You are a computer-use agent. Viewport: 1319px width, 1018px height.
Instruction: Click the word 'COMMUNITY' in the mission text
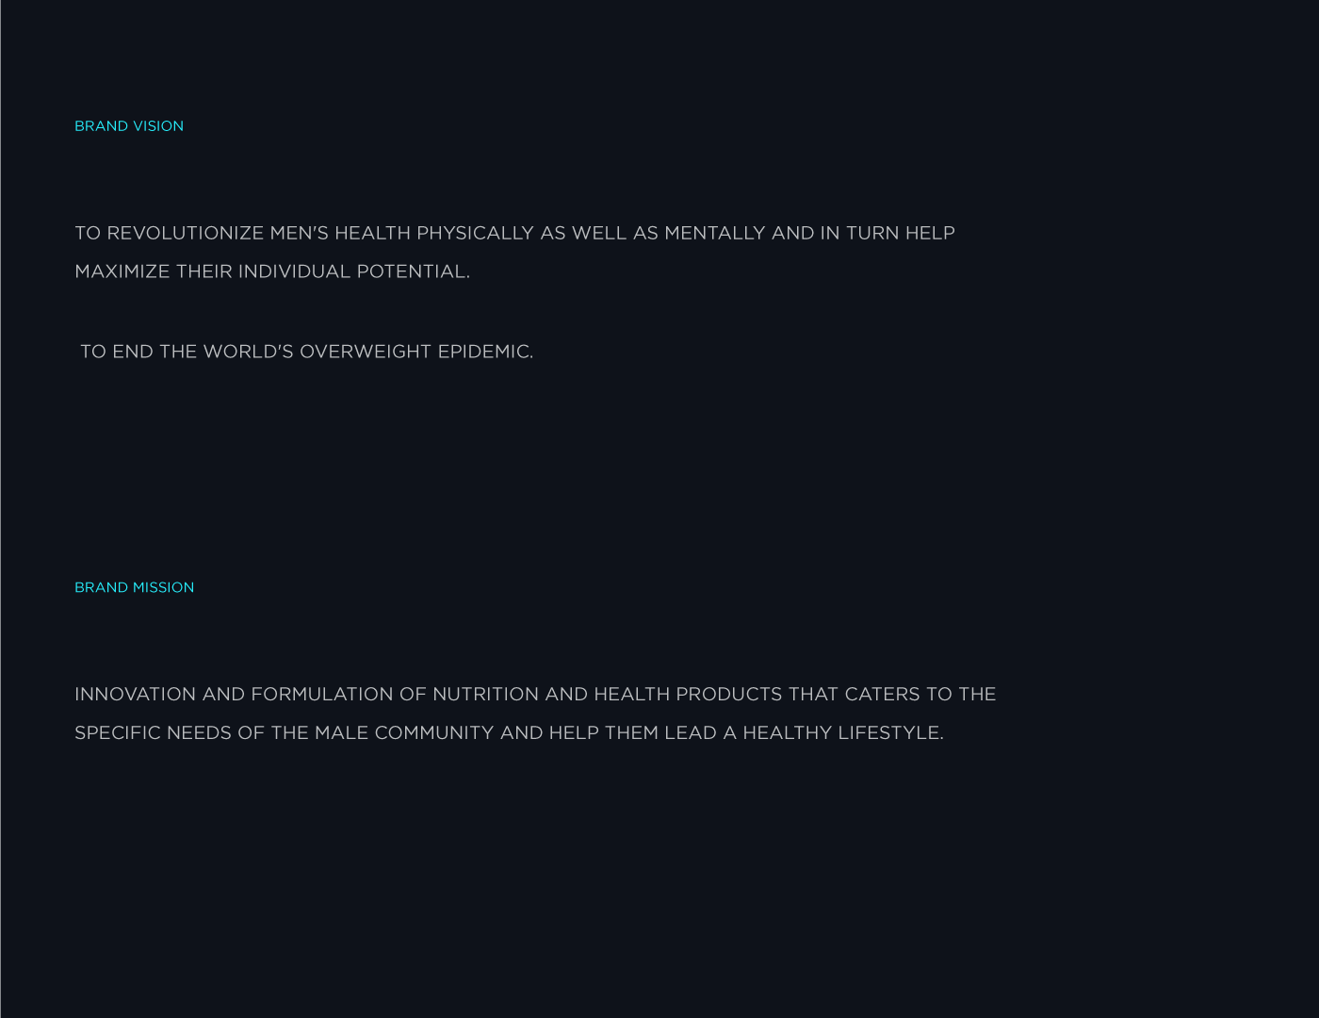coord(434,733)
